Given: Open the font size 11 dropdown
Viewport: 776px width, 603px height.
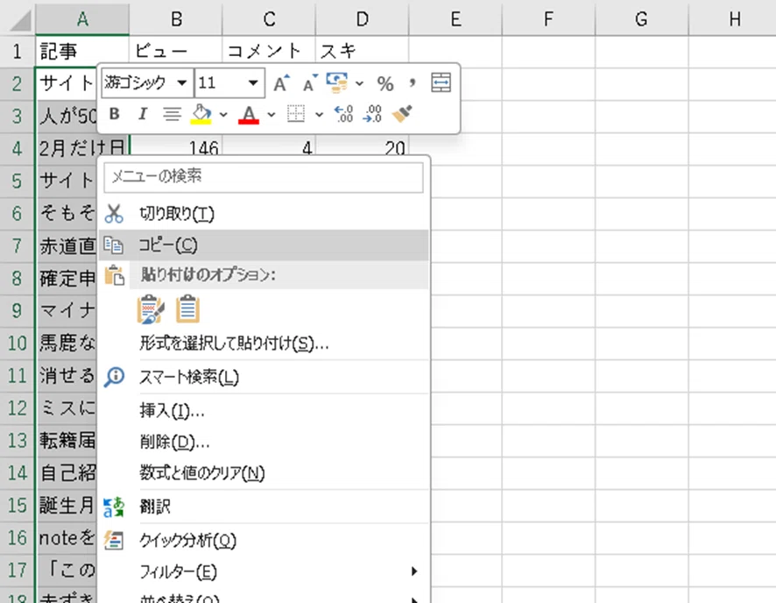Looking at the screenshot, I should [x=253, y=82].
